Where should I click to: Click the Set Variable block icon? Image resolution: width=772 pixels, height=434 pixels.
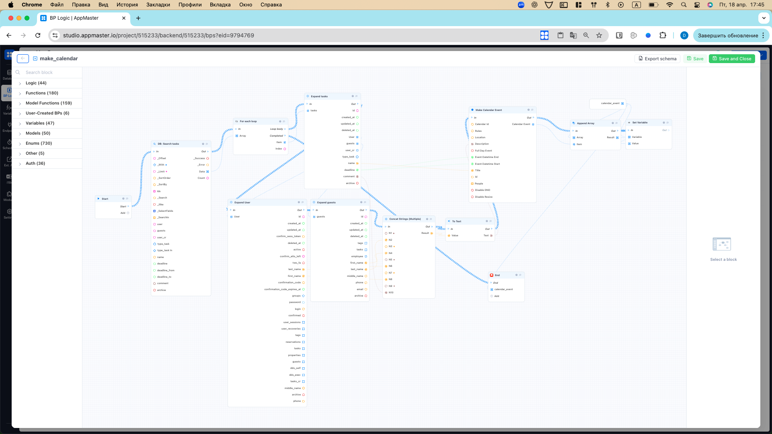tap(629, 123)
